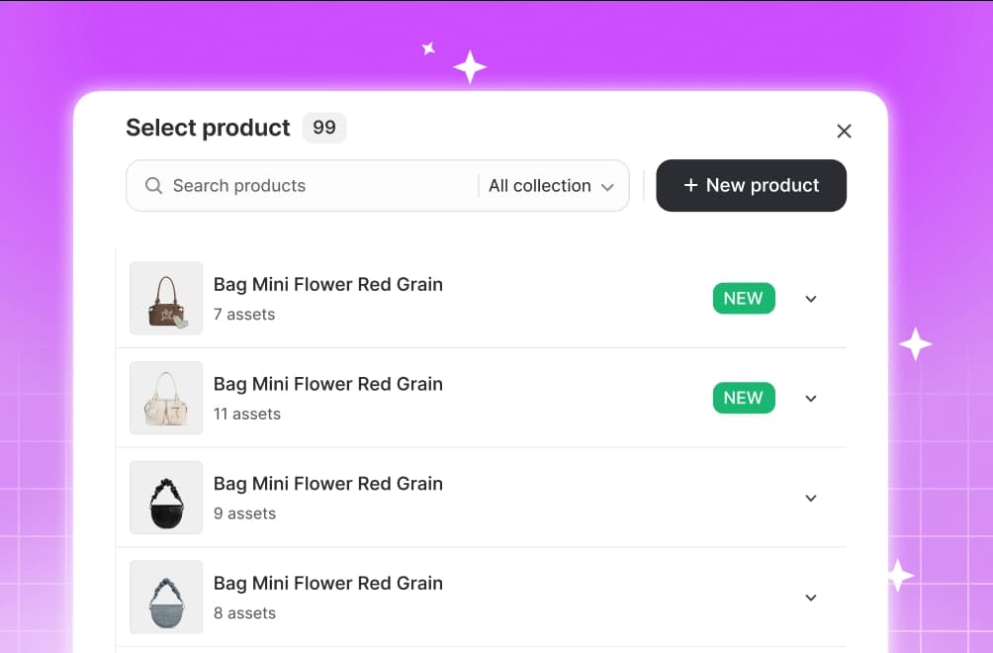
Task: Expand the 7 assets product row
Action: pyautogui.click(x=811, y=299)
